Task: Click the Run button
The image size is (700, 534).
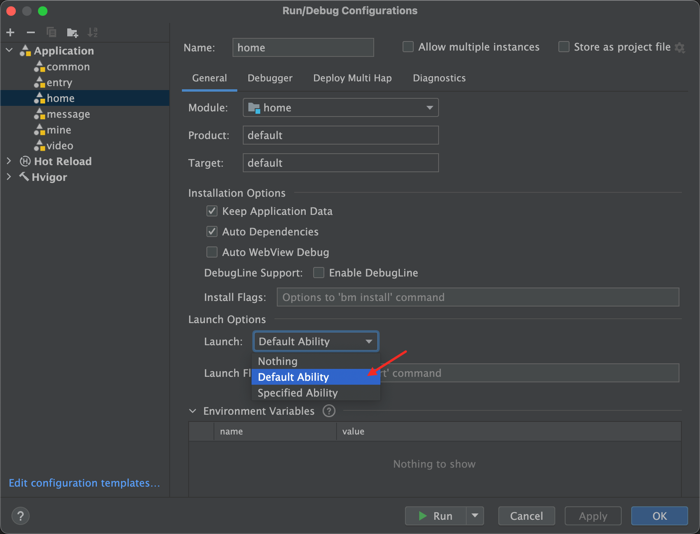Action: (x=435, y=516)
